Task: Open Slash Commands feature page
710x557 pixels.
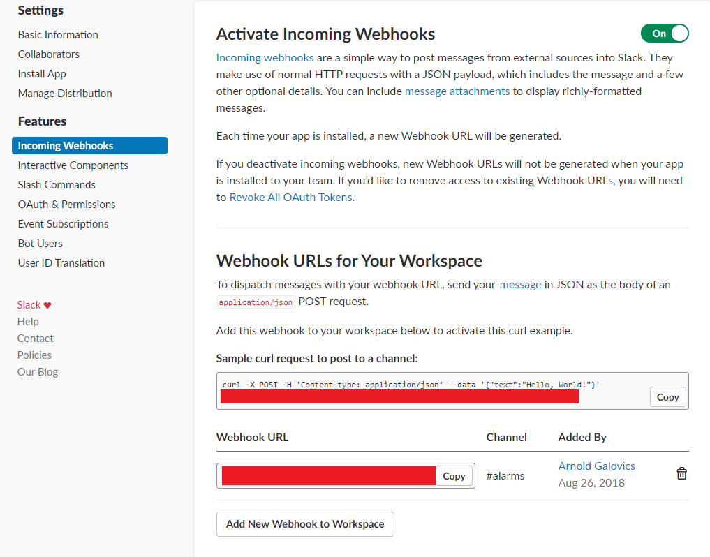Action: coord(57,185)
